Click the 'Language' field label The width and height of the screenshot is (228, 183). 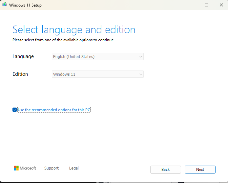23,56
